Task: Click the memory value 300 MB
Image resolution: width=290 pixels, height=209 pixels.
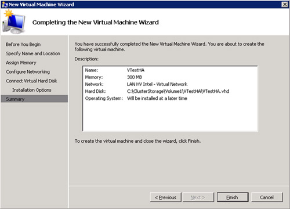Action: pos(135,77)
